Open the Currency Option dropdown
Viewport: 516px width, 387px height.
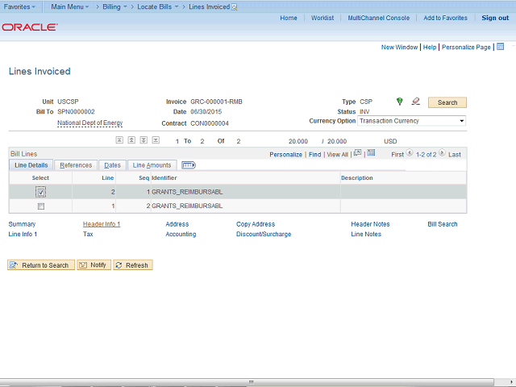(411, 121)
